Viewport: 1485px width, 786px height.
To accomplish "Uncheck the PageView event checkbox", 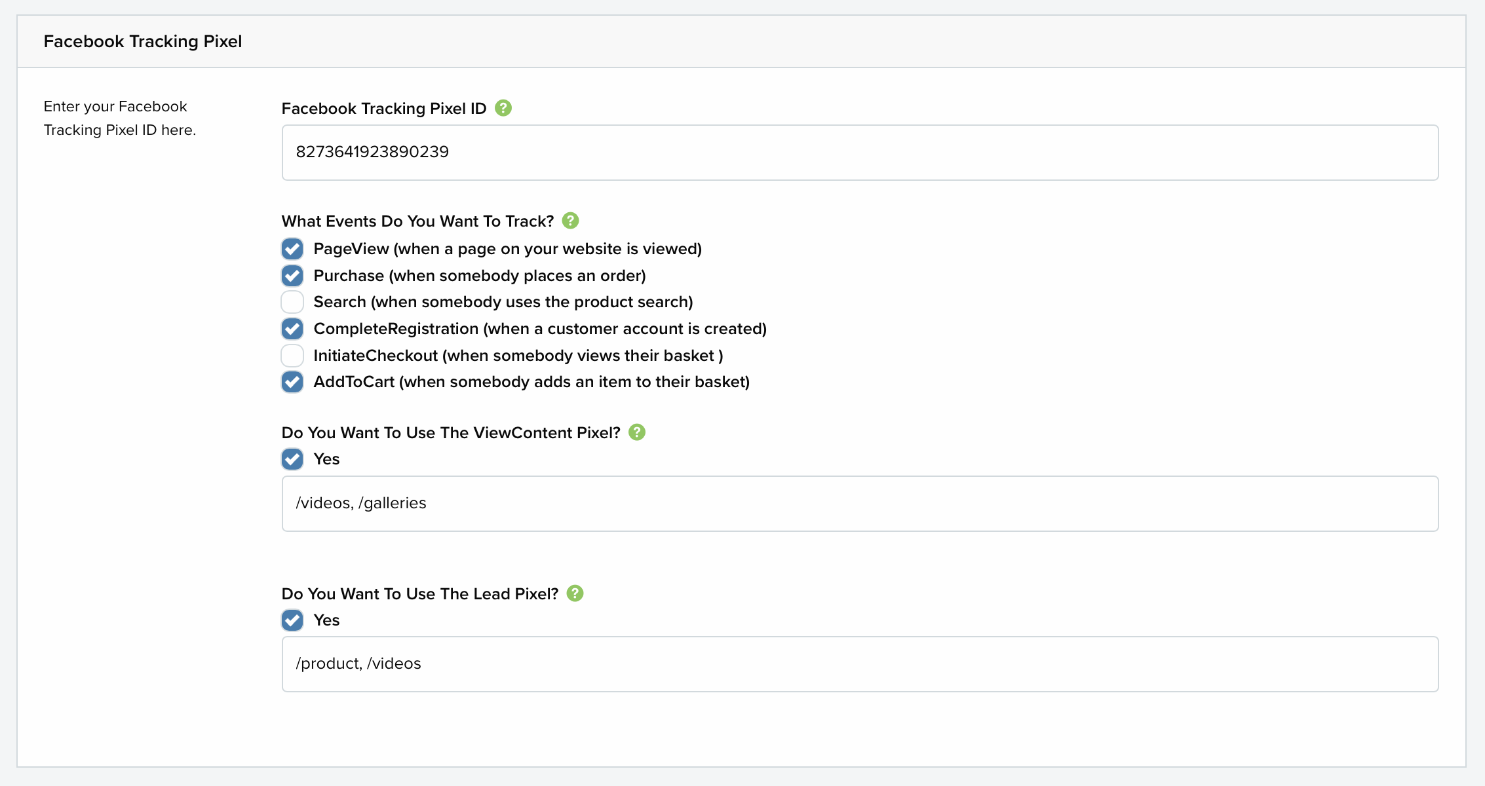I will pyautogui.click(x=292, y=249).
